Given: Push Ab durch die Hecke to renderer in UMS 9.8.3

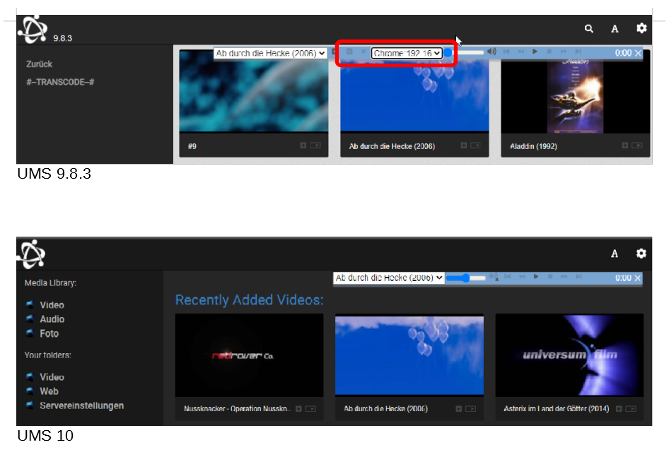Looking at the screenshot, I should (476, 146).
